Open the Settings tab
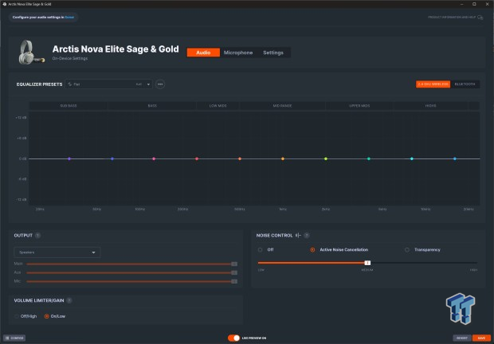494x344 pixels. [x=272, y=53]
